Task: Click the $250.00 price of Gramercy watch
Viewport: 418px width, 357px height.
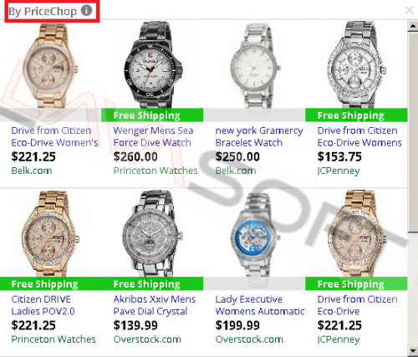Action: 237,156
